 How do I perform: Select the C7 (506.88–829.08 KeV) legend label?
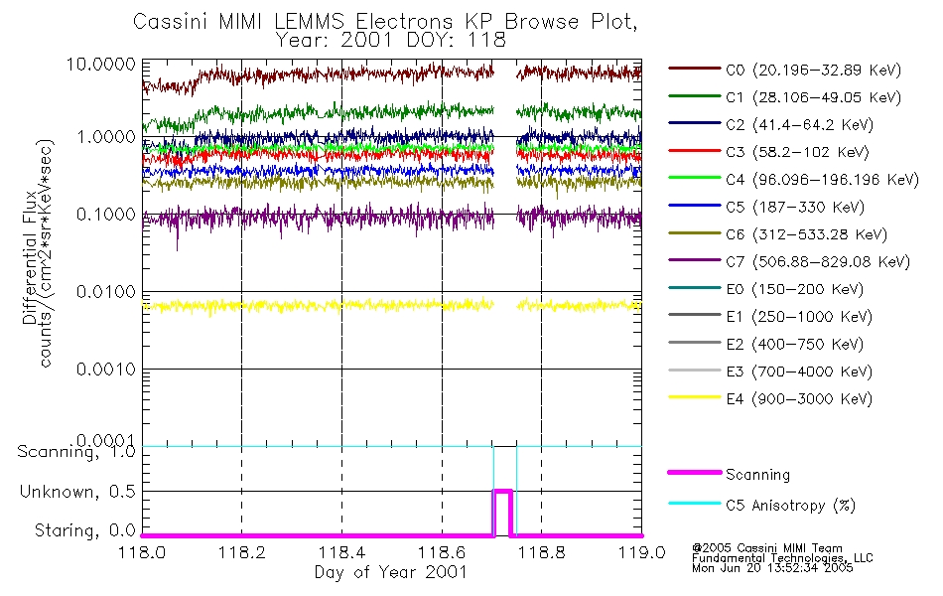[817, 262]
